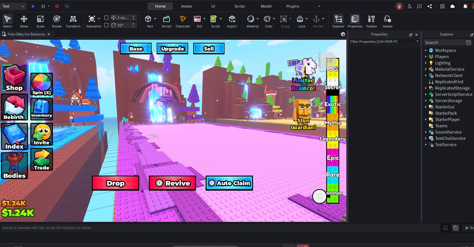Pause the test session
Viewport: 474px width, 247px height.
43,6
